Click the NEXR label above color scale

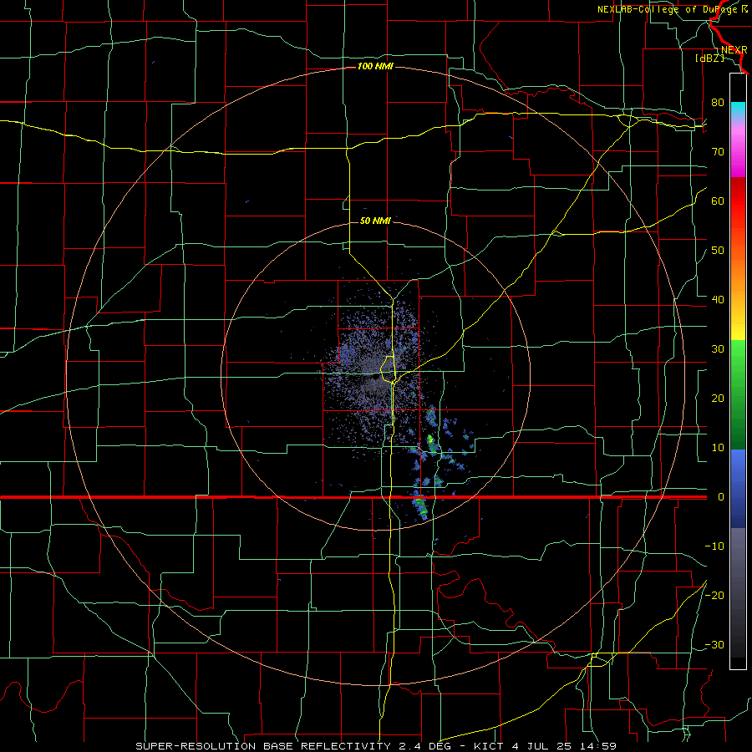point(734,50)
